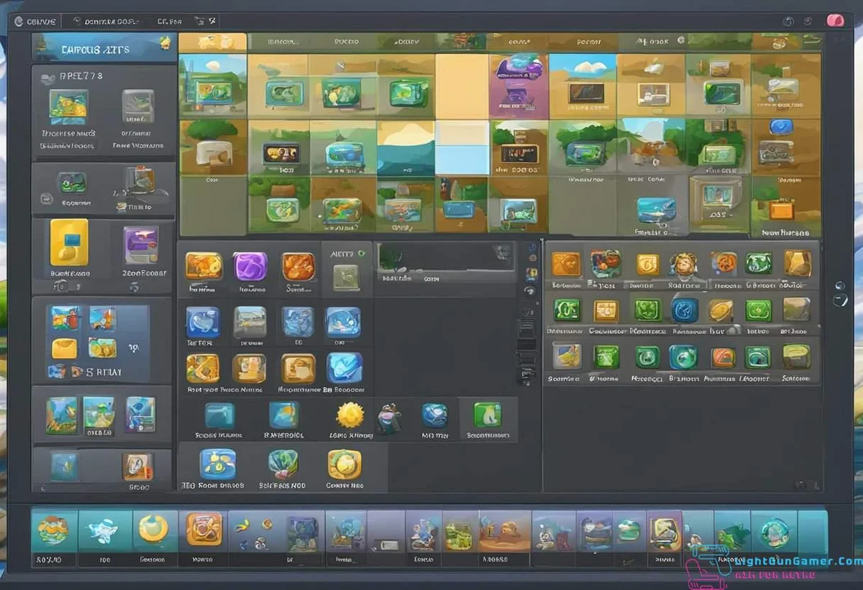Viewport: 863px width, 590px height.
Task: Click the large yellow tile in the left sidebar
Action: pyautogui.click(x=69, y=243)
